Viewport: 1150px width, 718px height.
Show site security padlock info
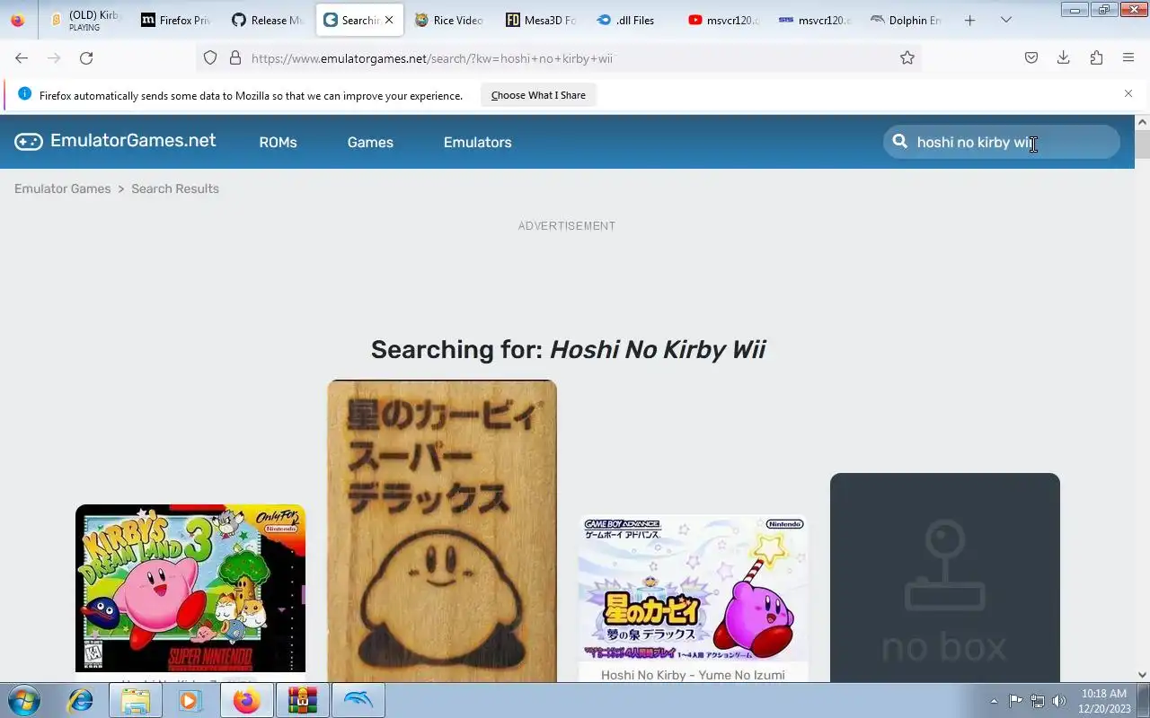[235, 57]
